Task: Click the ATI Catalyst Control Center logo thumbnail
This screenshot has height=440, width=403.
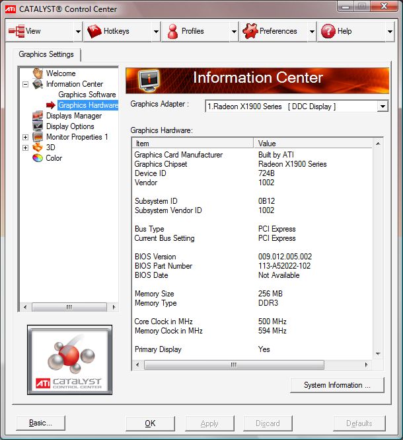Action: click(x=69, y=360)
